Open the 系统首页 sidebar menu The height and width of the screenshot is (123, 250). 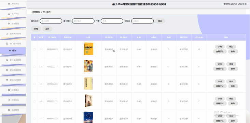[13, 4]
